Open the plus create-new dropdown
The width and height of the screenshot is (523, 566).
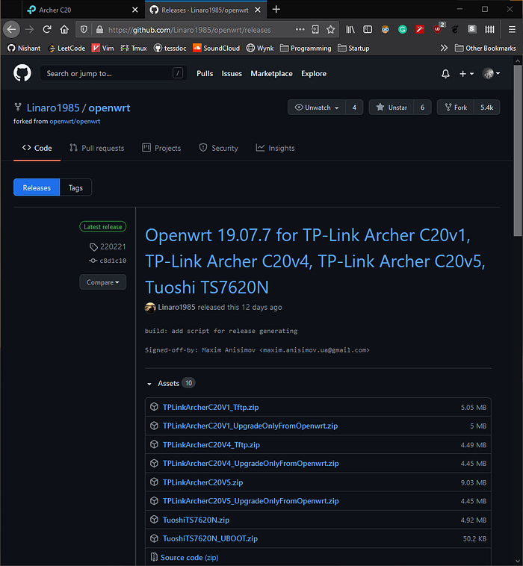pyautogui.click(x=466, y=74)
